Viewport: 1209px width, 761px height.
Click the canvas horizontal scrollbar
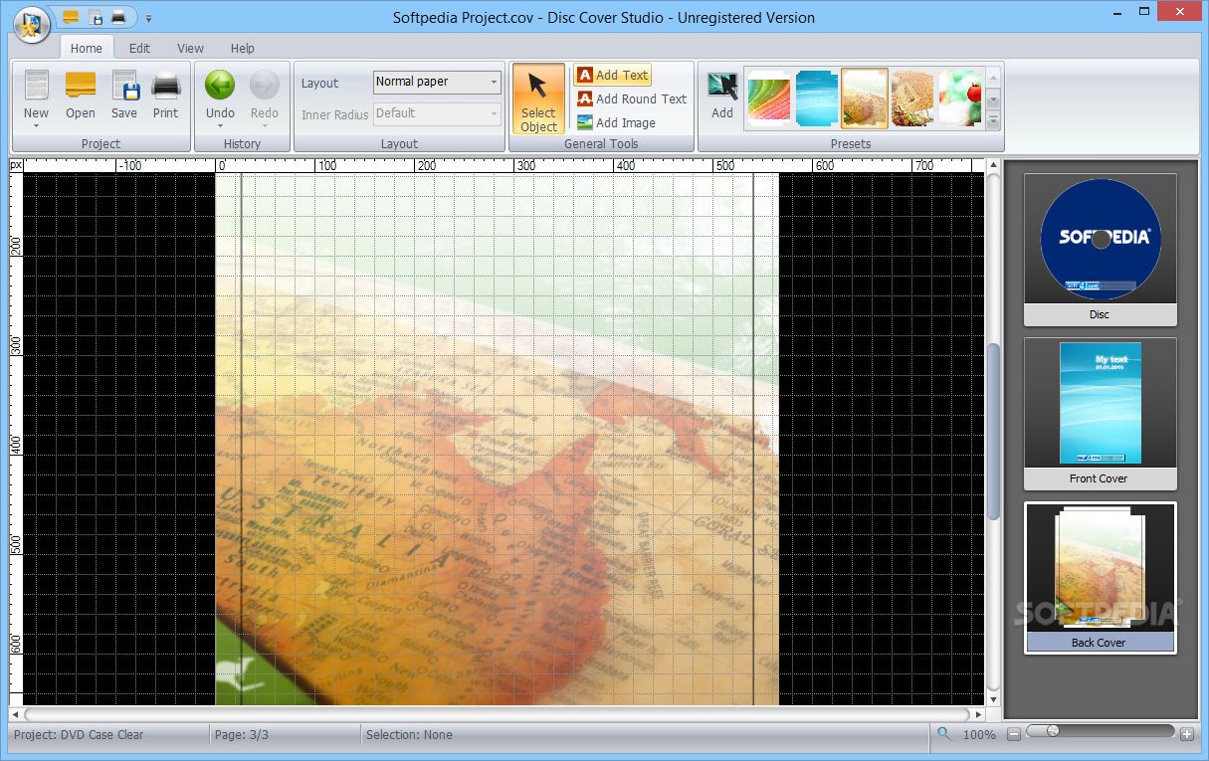pyautogui.click(x=497, y=714)
